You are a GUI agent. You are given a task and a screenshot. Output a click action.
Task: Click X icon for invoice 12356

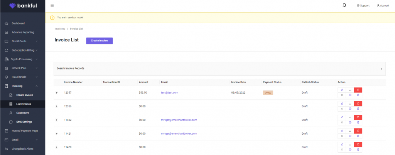click(x=342, y=109)
